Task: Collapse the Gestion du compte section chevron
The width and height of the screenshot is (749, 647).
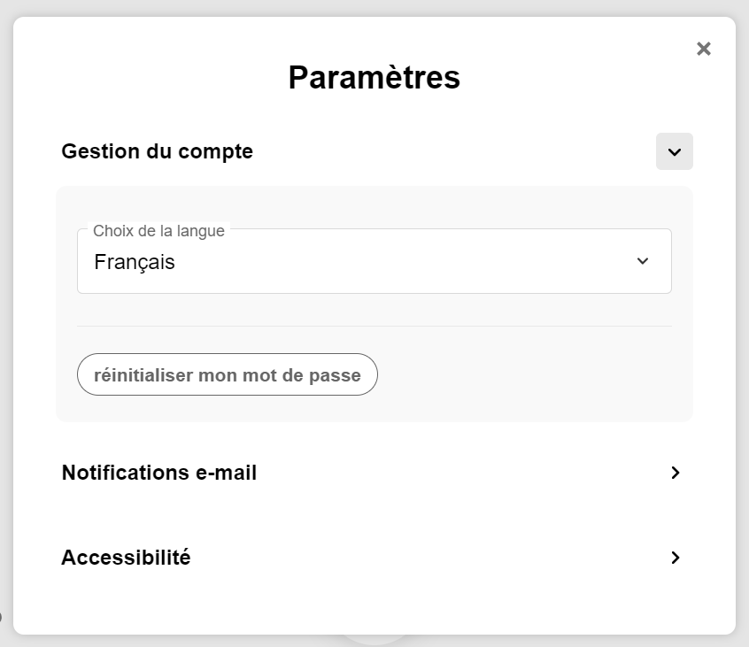Action: point(675,151)
